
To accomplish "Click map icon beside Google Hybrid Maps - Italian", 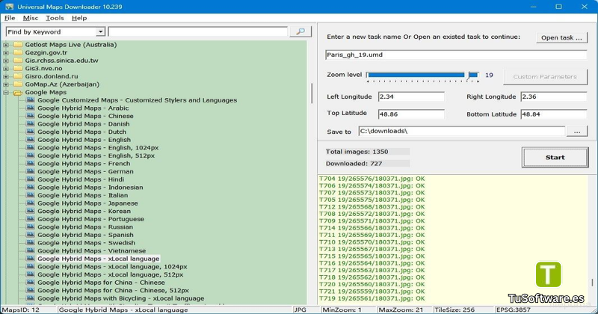I will pyautogui.click(x=31, y=195).
